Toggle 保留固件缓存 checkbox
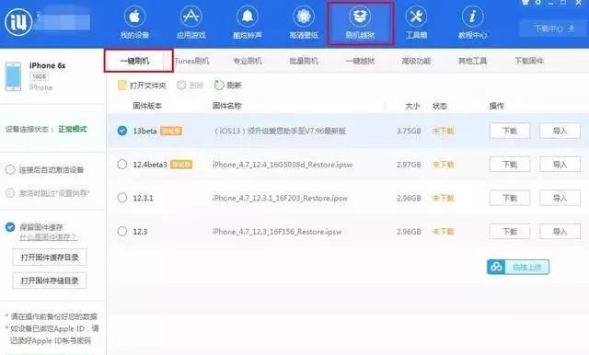Image resolution: width=589 pixels, height=355 pixels. click(10, 227)
